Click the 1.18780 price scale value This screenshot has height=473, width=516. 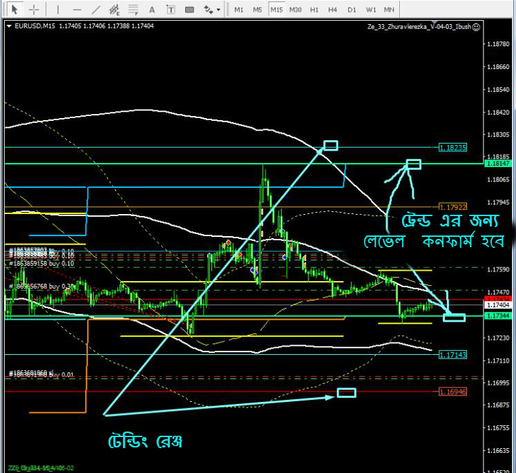point(498,44)
